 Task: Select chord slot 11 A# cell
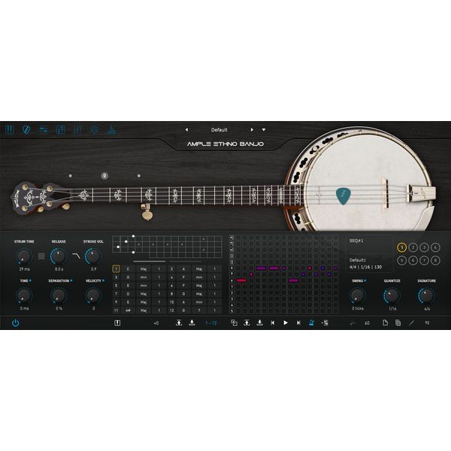(x=128, y=310)
